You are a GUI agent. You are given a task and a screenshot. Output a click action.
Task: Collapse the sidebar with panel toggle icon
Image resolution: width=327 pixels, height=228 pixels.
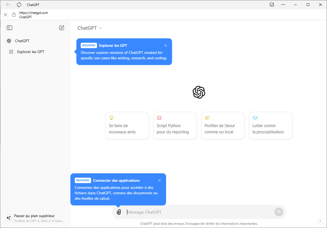click(x=10, y=28)
